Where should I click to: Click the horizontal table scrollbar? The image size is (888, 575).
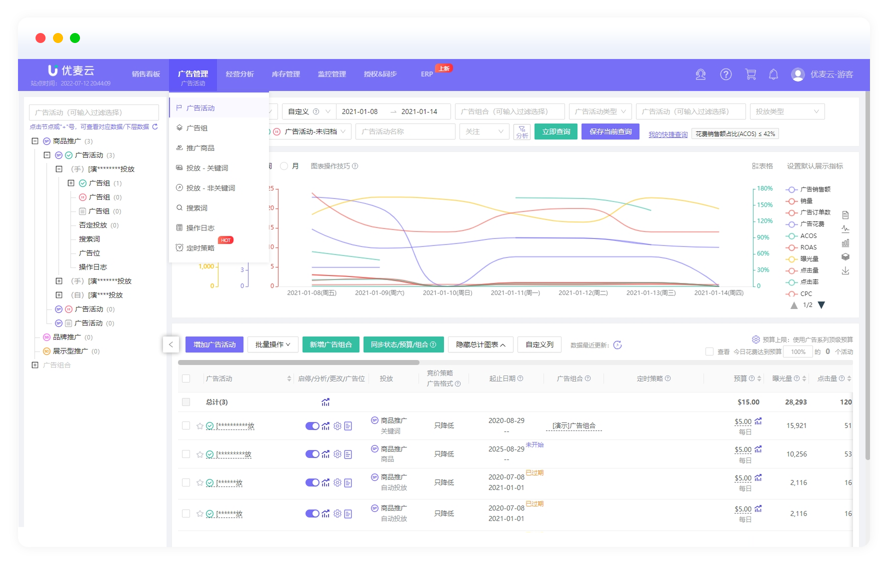coord(298,362)
